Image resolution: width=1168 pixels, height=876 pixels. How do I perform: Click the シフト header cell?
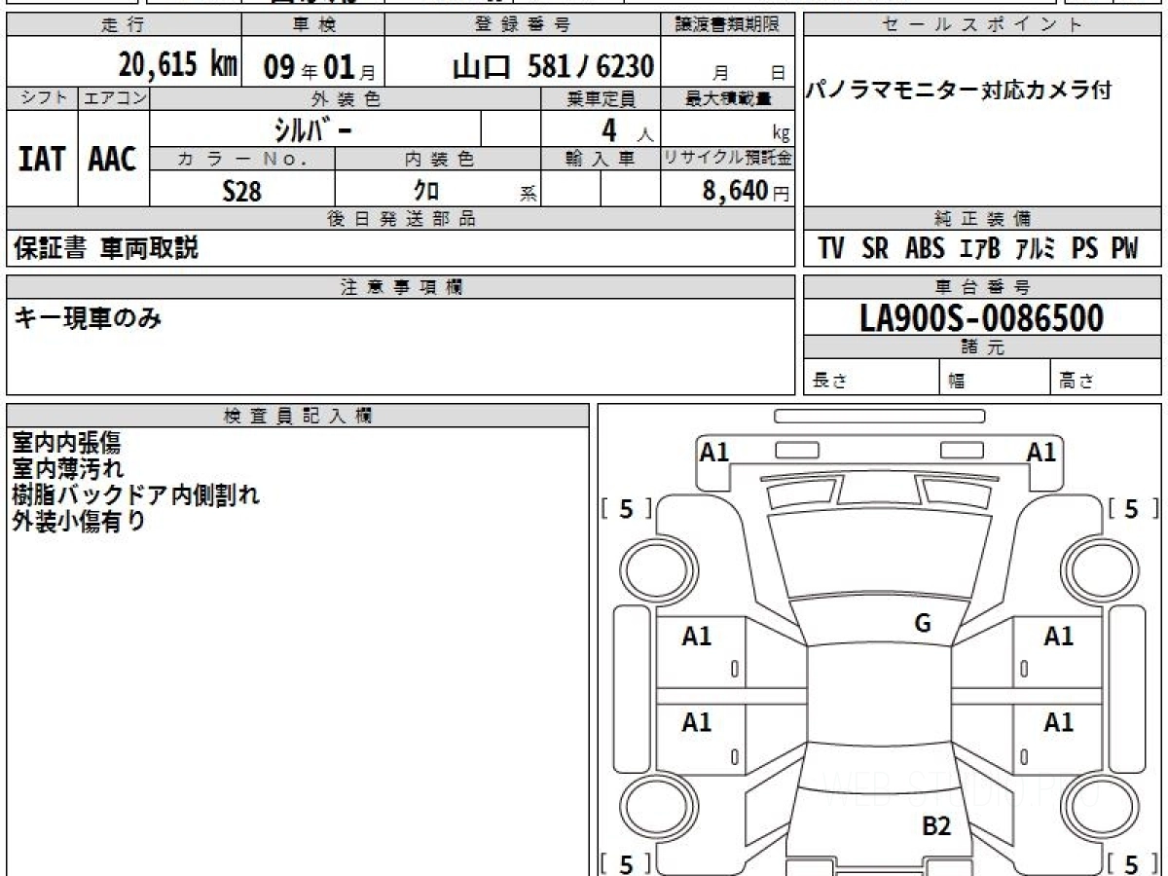click(43, 98)
